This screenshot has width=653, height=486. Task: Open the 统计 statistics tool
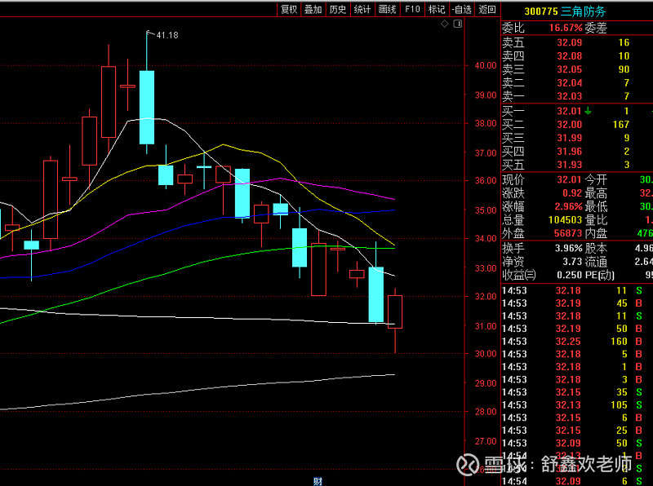coord(362,10)
